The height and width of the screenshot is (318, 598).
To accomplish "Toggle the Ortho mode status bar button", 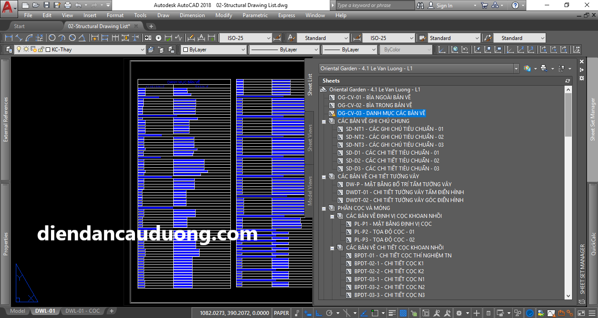I will 319,313.
